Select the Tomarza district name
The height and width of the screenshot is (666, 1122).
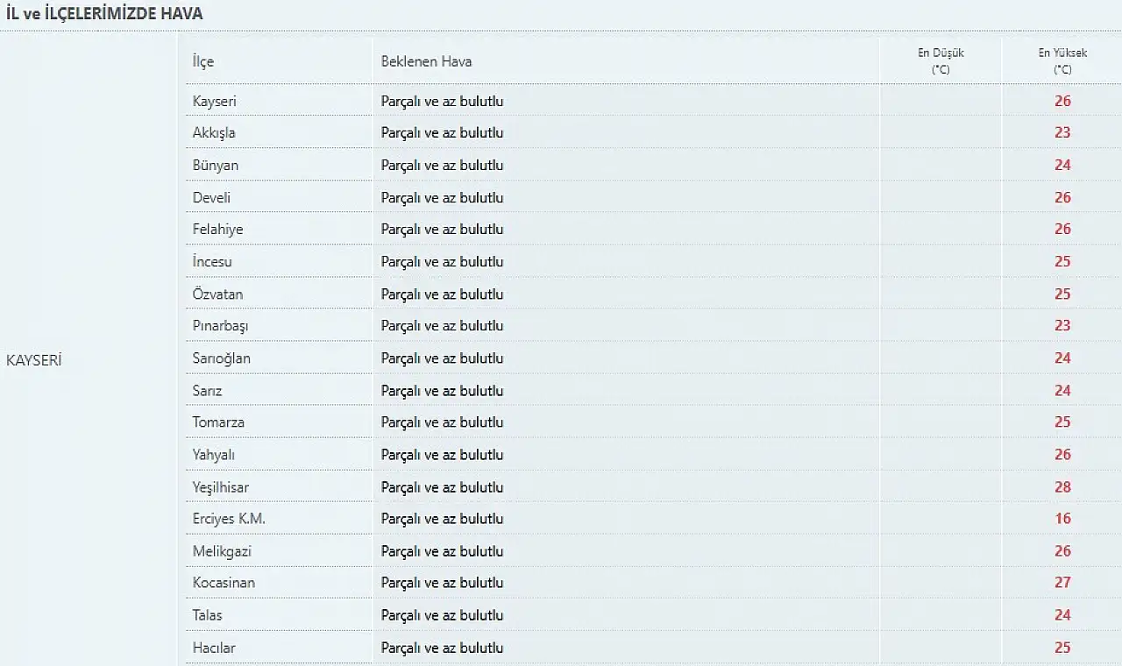click(219, 422)
